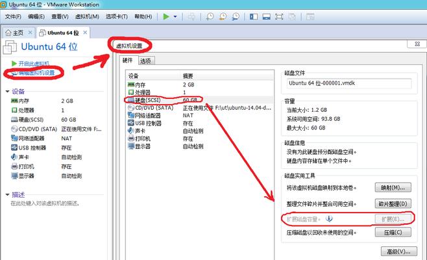
Task: Click the 高级(V)... button
Action: tap(398, 252)
